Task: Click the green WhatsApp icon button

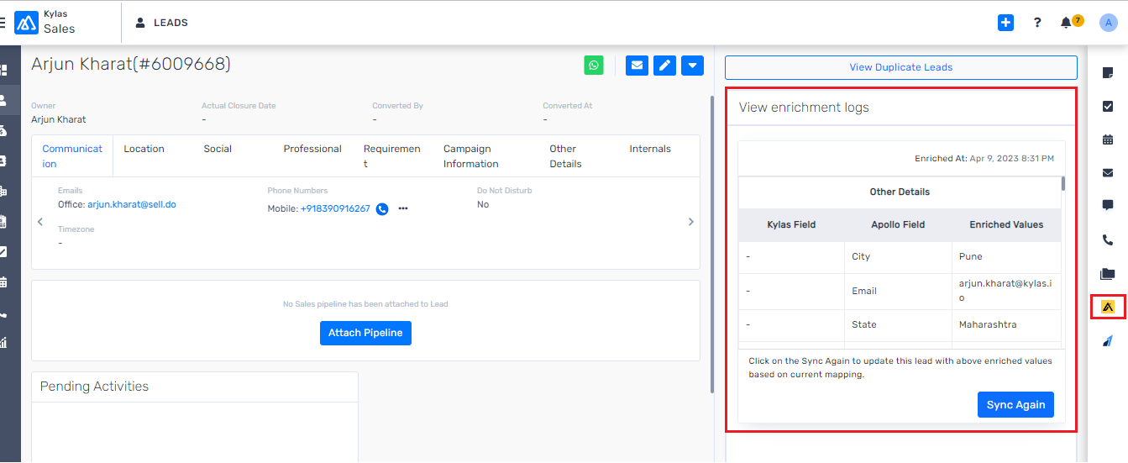Action: (x=594, y=65)
